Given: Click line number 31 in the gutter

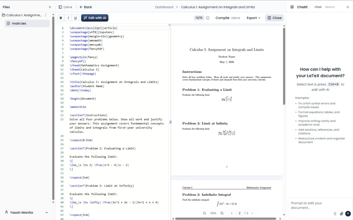Looking at the screenshot, I should click(62, 165).
